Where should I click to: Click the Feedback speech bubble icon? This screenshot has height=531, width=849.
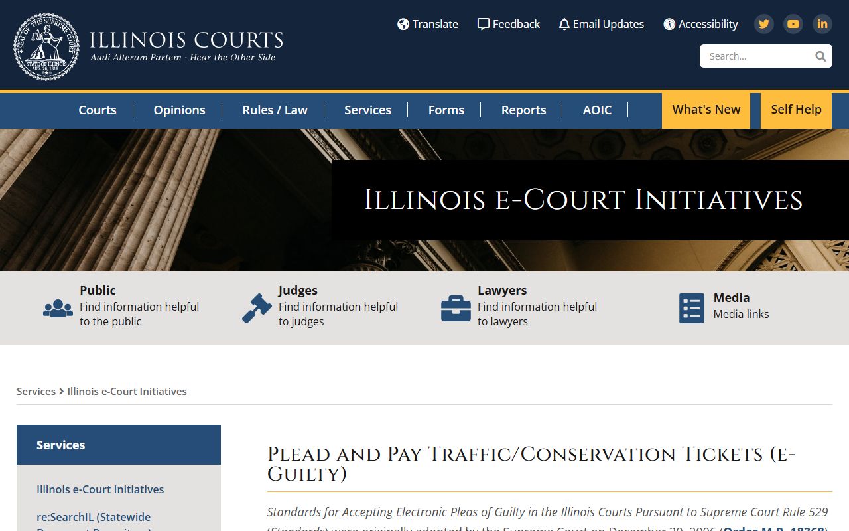tap(484, 24)
